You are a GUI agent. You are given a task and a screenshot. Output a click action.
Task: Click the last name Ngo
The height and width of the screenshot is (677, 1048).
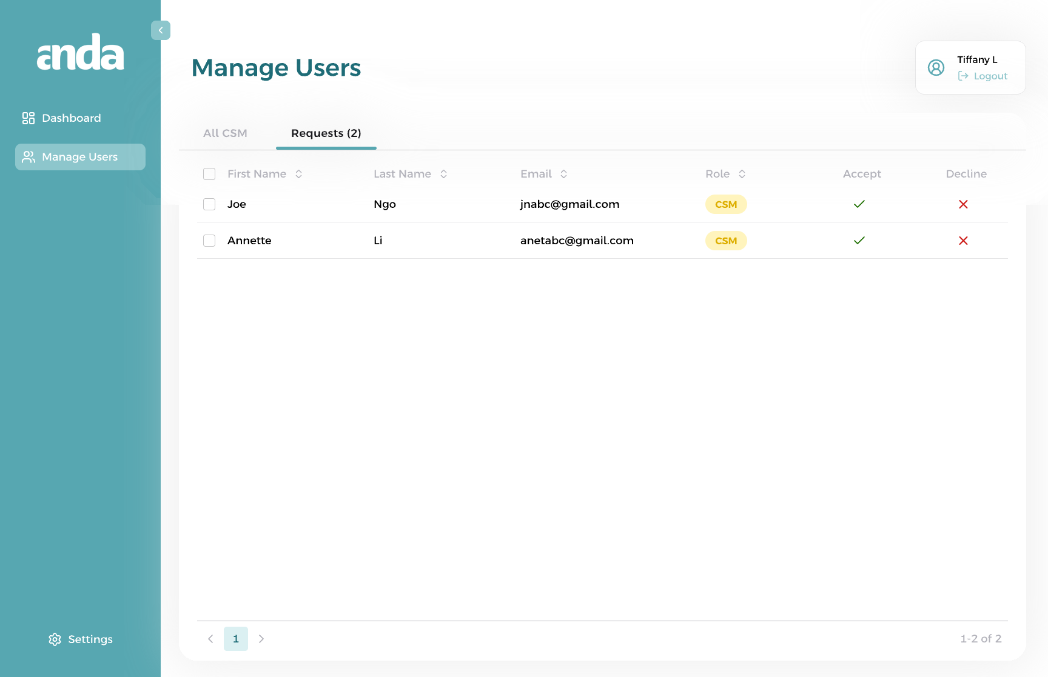tap(385, 204)
